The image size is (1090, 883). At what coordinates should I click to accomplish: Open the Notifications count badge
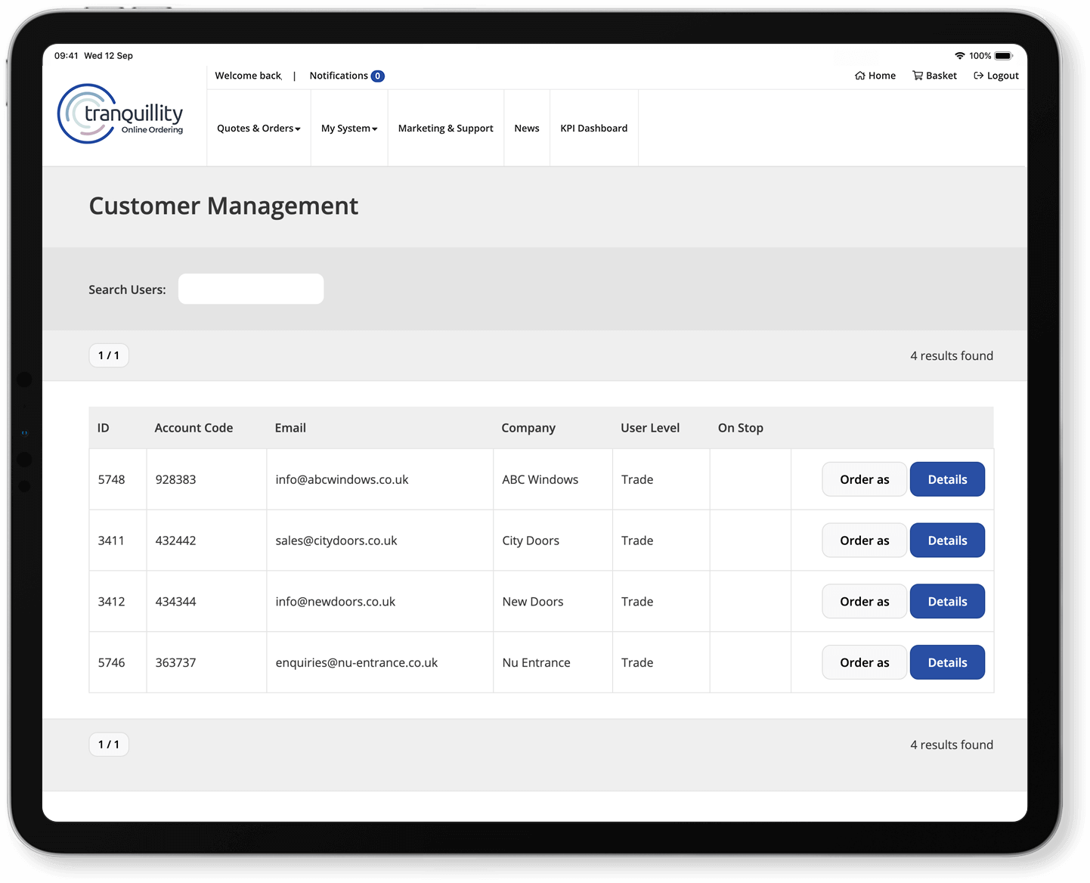tap(378, 76)
